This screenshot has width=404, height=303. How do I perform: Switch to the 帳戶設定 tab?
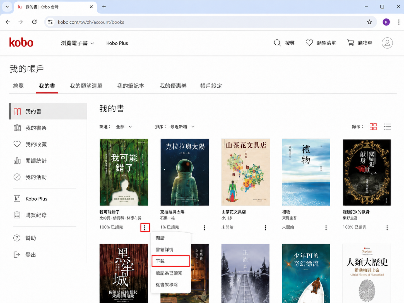pyautogui.click(x=211, y=86)
